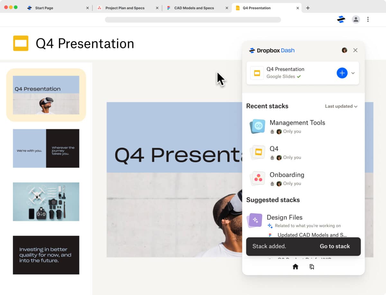386x295 pixels.
Task: Open the Onboarding stack
Action: click(287, 175)
